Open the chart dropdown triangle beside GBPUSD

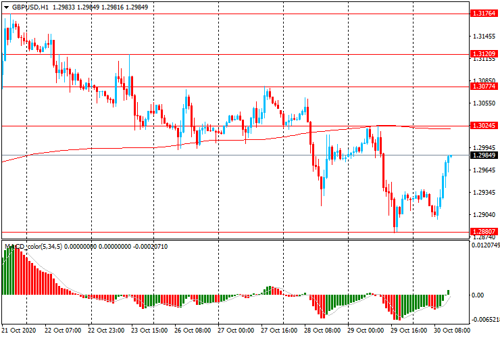tap(6, 7)
